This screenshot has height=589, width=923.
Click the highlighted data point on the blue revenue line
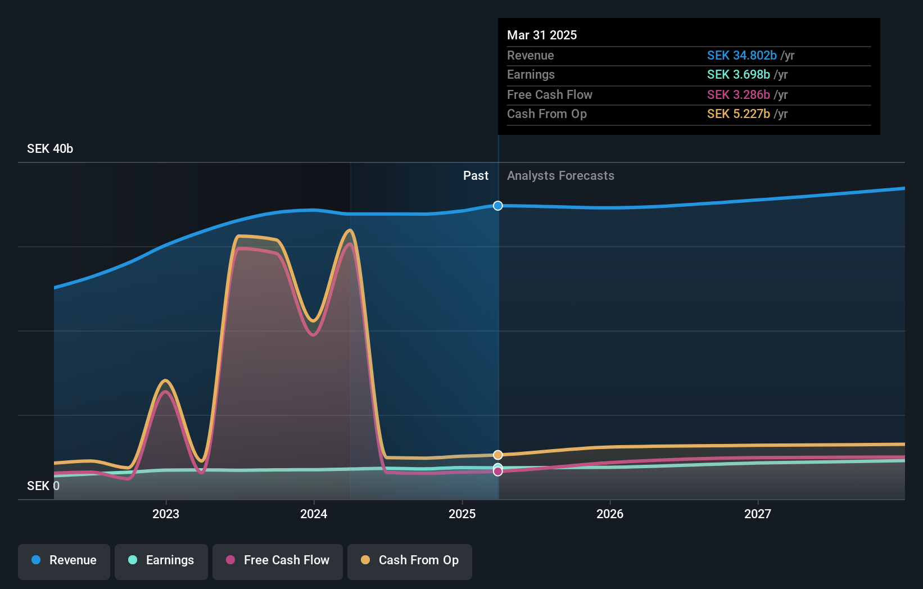pyautogui.click(x=497, y=206)
